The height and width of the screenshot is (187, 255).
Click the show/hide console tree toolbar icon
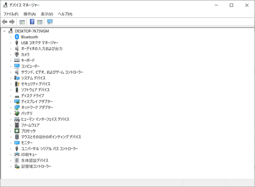22,22
